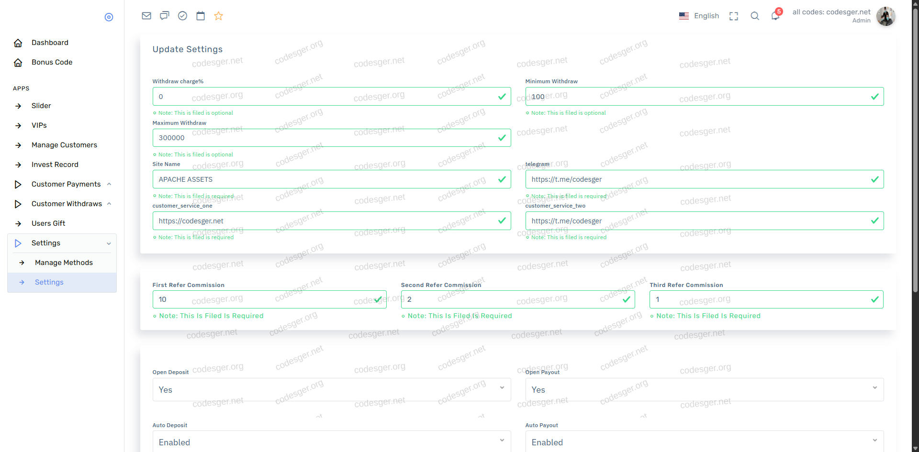Expand the Open Deposit dropdown
Viewport: 919px width, 452px height.
[x=331, y=389]
